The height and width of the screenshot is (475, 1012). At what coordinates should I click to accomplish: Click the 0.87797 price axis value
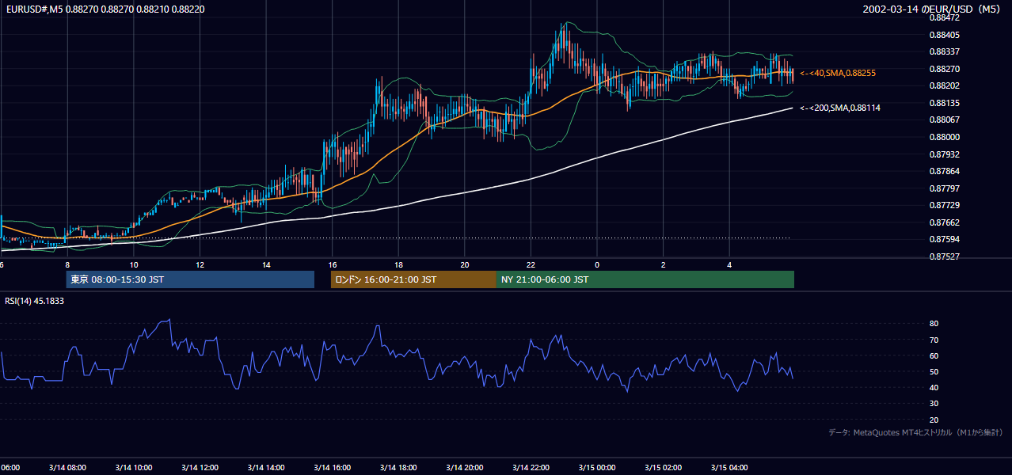click(944, 188)
